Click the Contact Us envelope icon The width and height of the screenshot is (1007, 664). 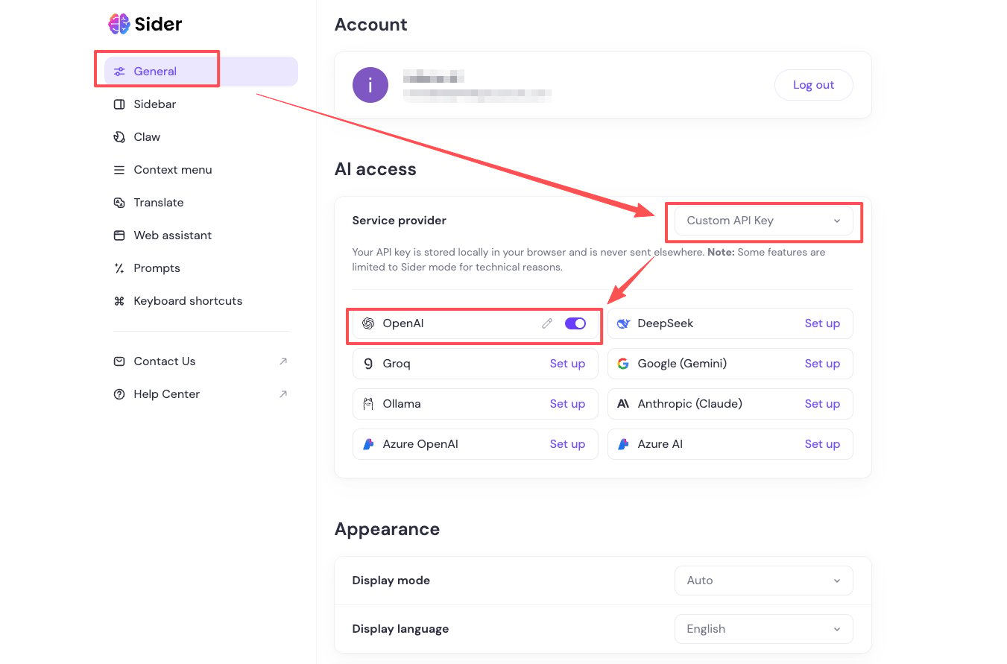(x=119, y=361)
